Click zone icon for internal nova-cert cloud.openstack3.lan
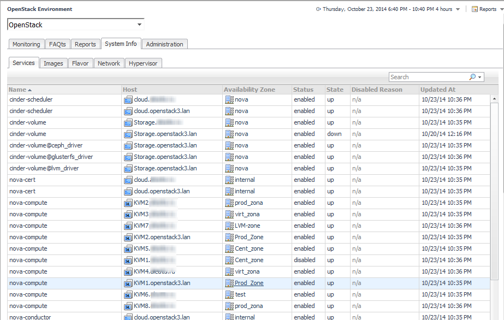This screenshot has height=320, width=504. click(x=229, y=192)
